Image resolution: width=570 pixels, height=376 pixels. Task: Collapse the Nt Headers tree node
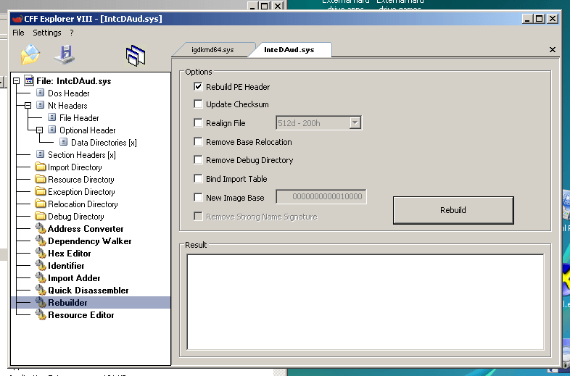28,106
